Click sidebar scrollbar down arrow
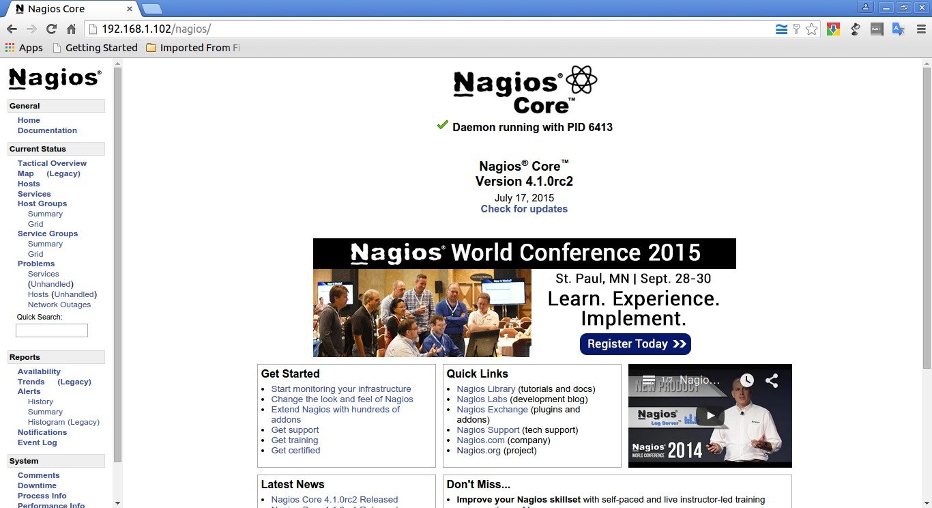The image size is (932, 508). [118, 503]
